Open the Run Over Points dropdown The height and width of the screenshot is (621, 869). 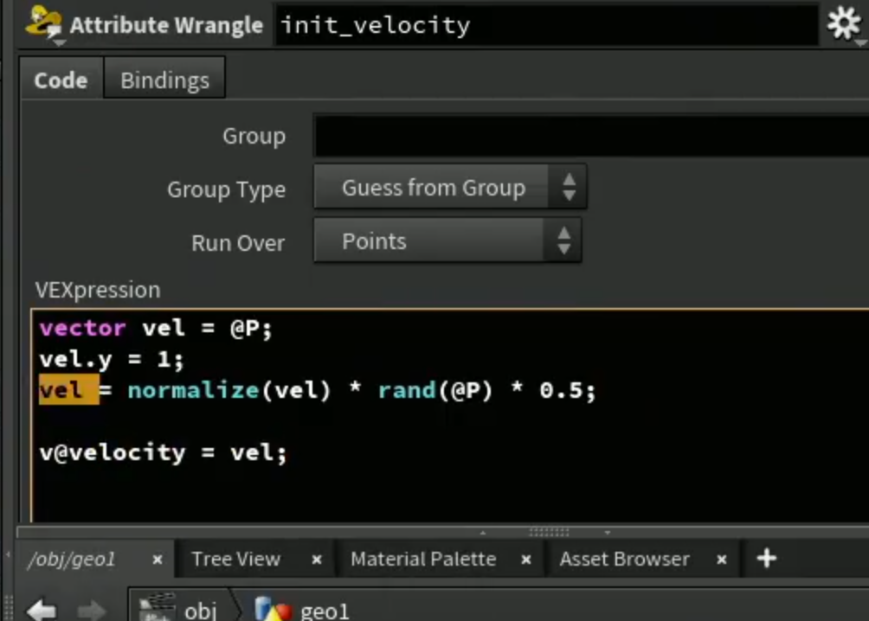[x=447, y=240]
